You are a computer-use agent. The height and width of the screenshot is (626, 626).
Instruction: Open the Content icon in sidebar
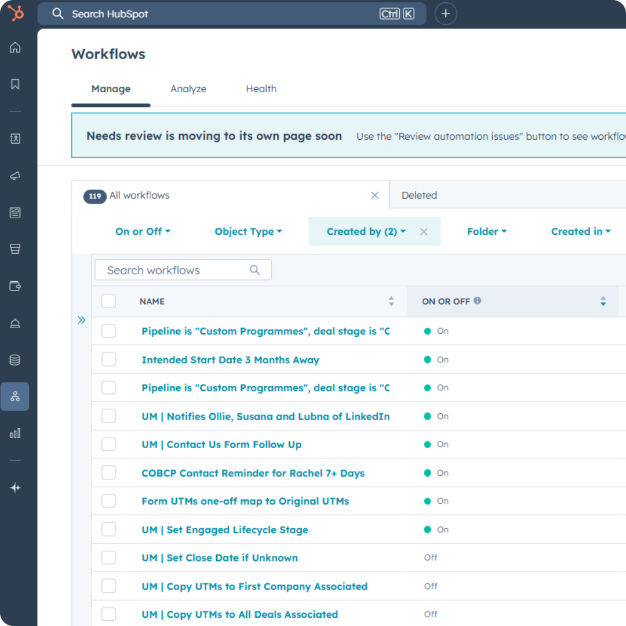coord(15,212)
